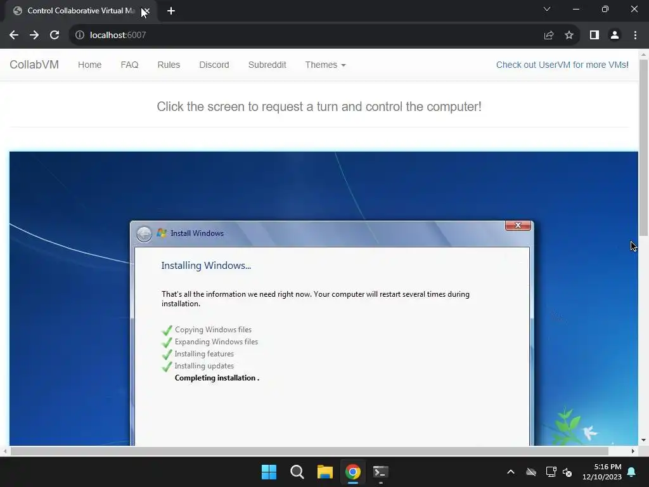This screenshot has width=649, height=487.
Task: Go back using browser back arrow
Action: [x=14, y=36]
